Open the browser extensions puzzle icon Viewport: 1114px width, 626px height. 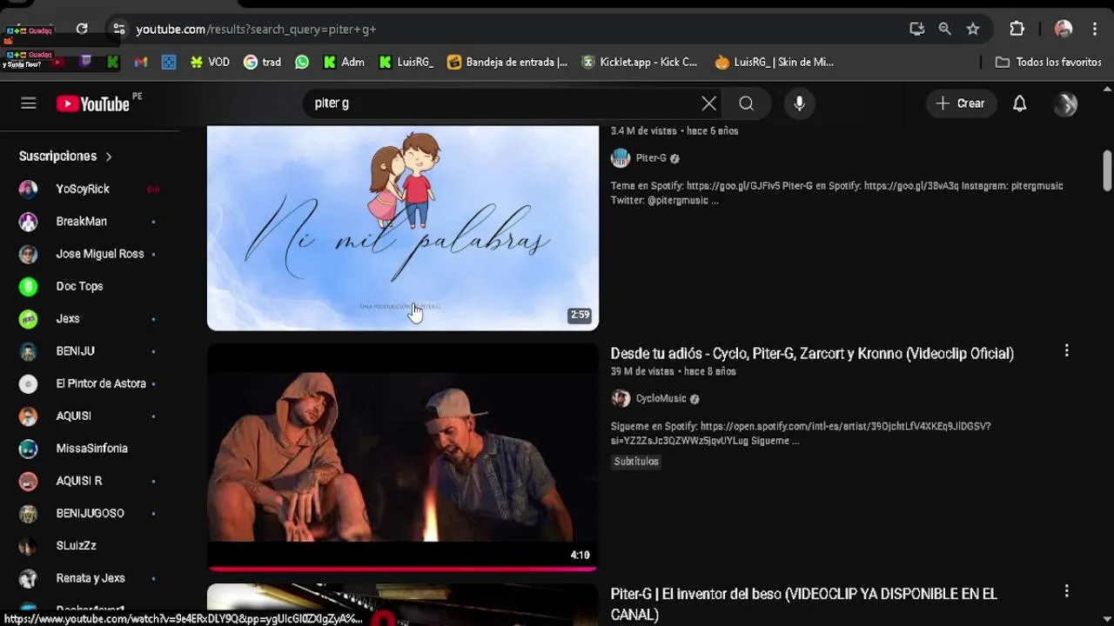(1017, 29)
